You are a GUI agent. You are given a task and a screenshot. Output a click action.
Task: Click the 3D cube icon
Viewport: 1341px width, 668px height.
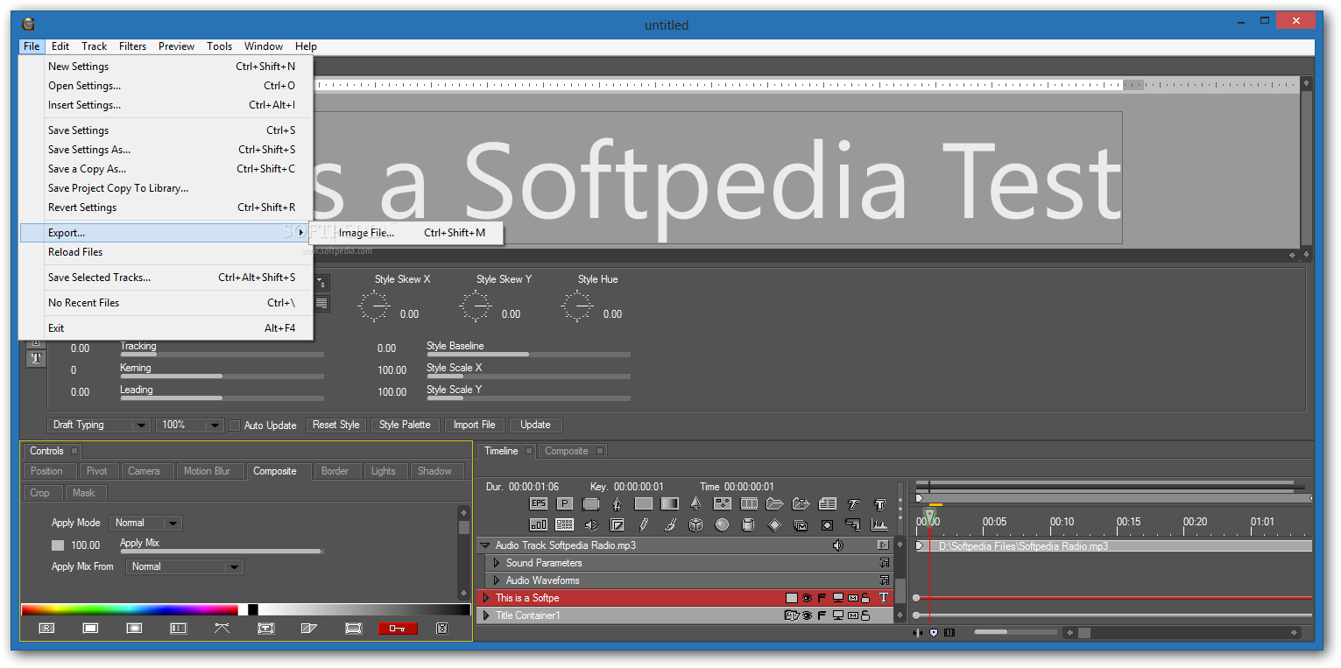pos(695,524)
